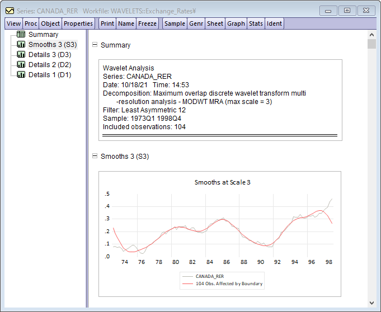Click the Stats button
The height and width of the screenshot is (312, 381).
click(256, 23)
